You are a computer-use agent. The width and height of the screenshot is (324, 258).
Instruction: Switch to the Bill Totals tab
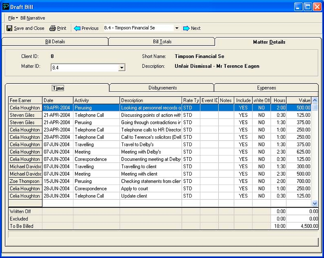[162, 42]
